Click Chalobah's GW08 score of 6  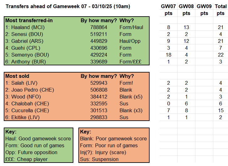pos(186,103)
